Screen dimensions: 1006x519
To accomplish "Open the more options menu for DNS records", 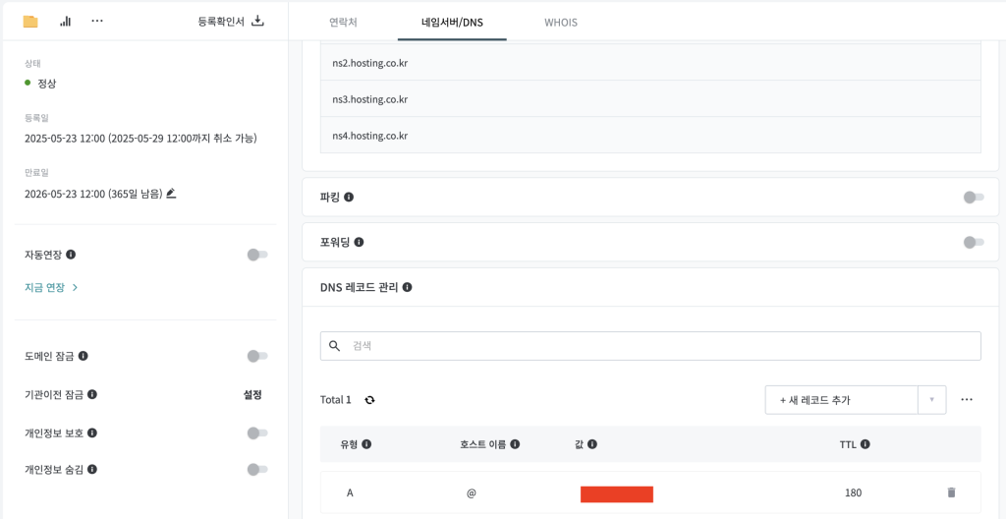I will click(x=967, y=399).
